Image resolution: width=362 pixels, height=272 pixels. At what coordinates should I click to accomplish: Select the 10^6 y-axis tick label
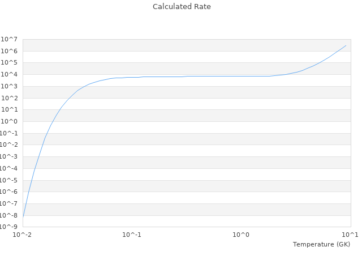coord(9,51)
